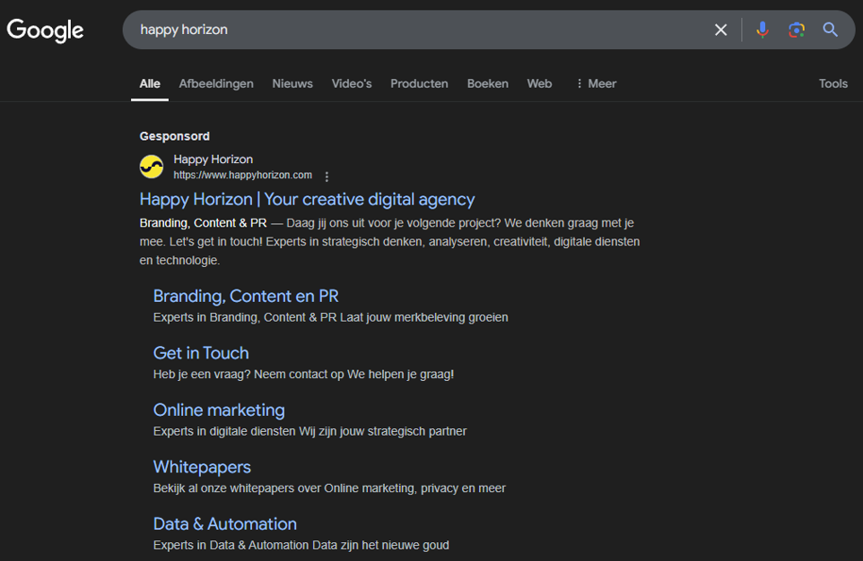Image resolution: width=863 pixels, height=561 pixels.
Task: Go to the Boeken tab
Action: 488,83
